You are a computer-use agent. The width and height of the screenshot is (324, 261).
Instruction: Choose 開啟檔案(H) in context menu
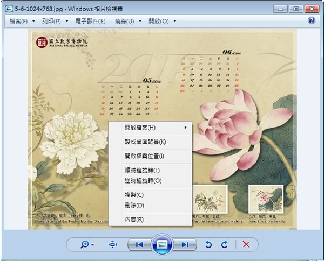(150, 128)
